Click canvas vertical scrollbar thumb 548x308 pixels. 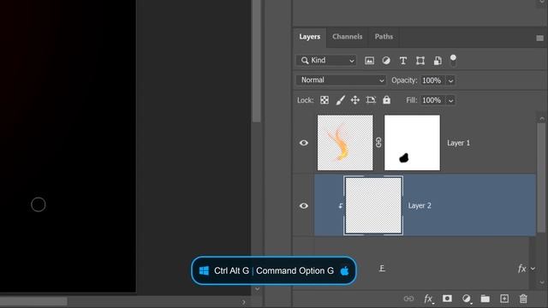pyautogui.click(x=257, y=61)
